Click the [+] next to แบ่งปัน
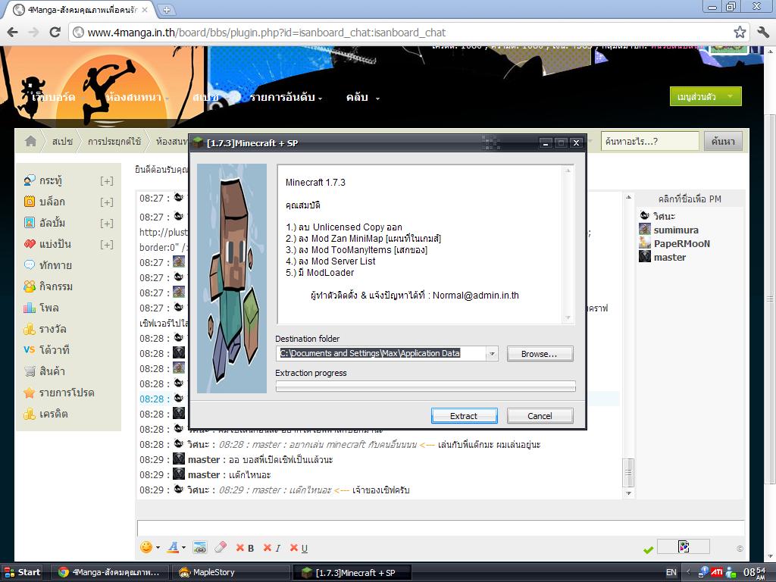 click(106, 245)
